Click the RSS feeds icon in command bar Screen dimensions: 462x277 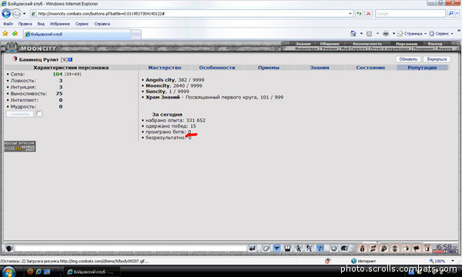point(369,34)
